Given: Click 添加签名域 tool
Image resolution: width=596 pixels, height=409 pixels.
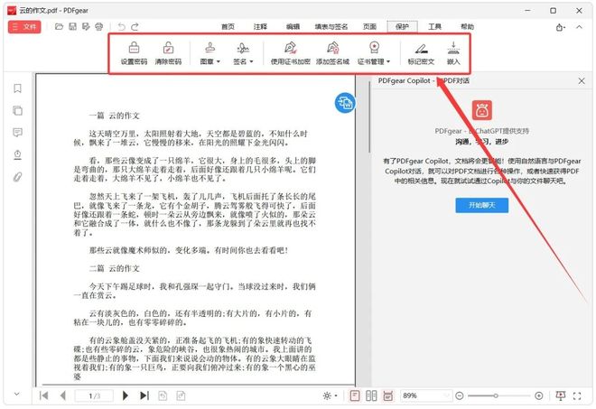Looking at the screenshot, I should pos(332,53).
